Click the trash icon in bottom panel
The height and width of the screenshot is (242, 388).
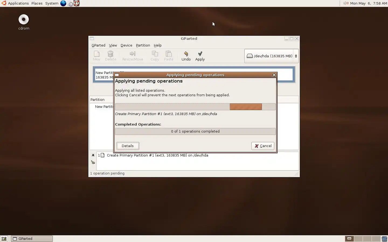coord(384,239)
